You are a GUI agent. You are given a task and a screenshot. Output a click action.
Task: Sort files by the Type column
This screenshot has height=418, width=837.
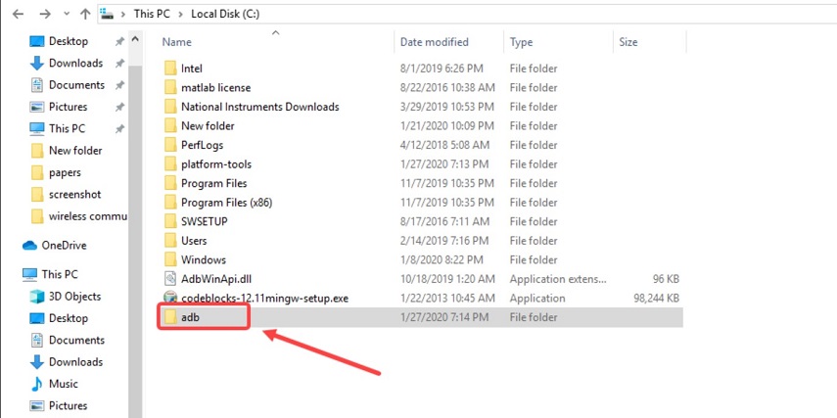[x=521, y=42]
